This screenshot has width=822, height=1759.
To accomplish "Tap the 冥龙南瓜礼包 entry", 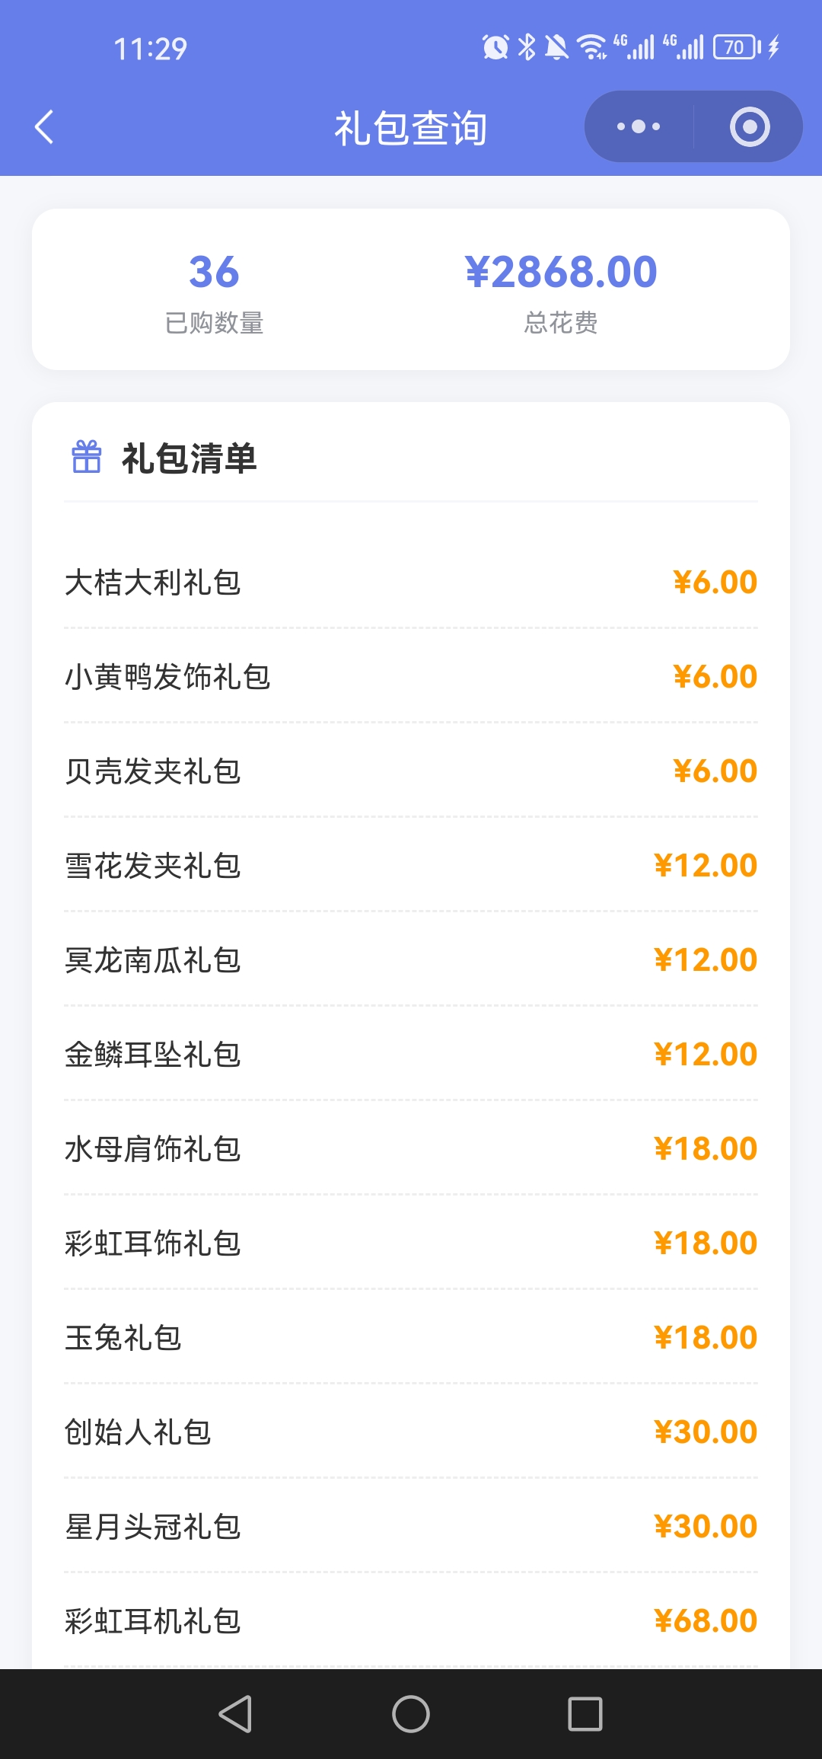I will click(411, 960).
